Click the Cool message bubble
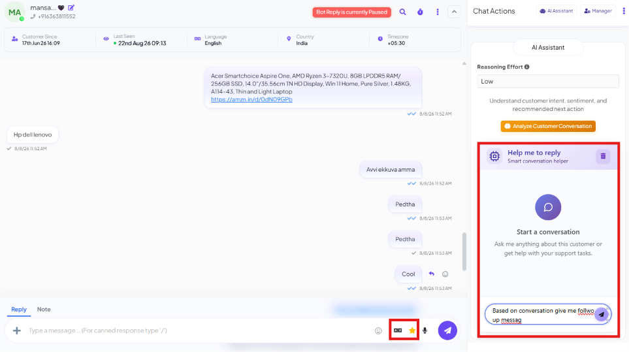The image size is (629, 352). coord(408,274)
